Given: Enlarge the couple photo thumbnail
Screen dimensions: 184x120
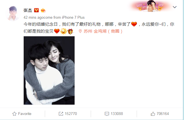Looking at the screenshot, I should tap(49, 70).
